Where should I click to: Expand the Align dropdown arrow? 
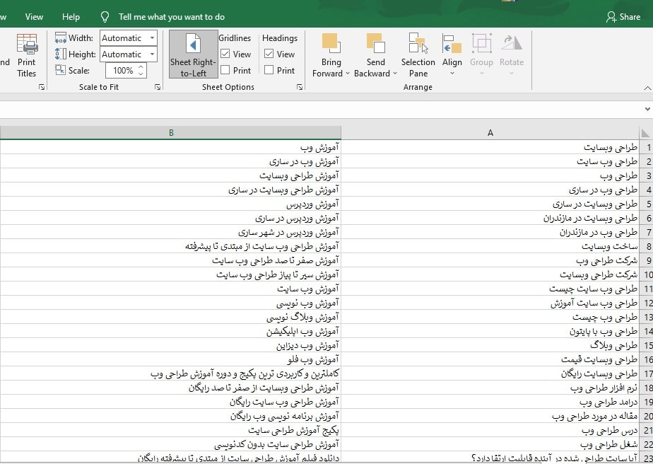point(452,74)
